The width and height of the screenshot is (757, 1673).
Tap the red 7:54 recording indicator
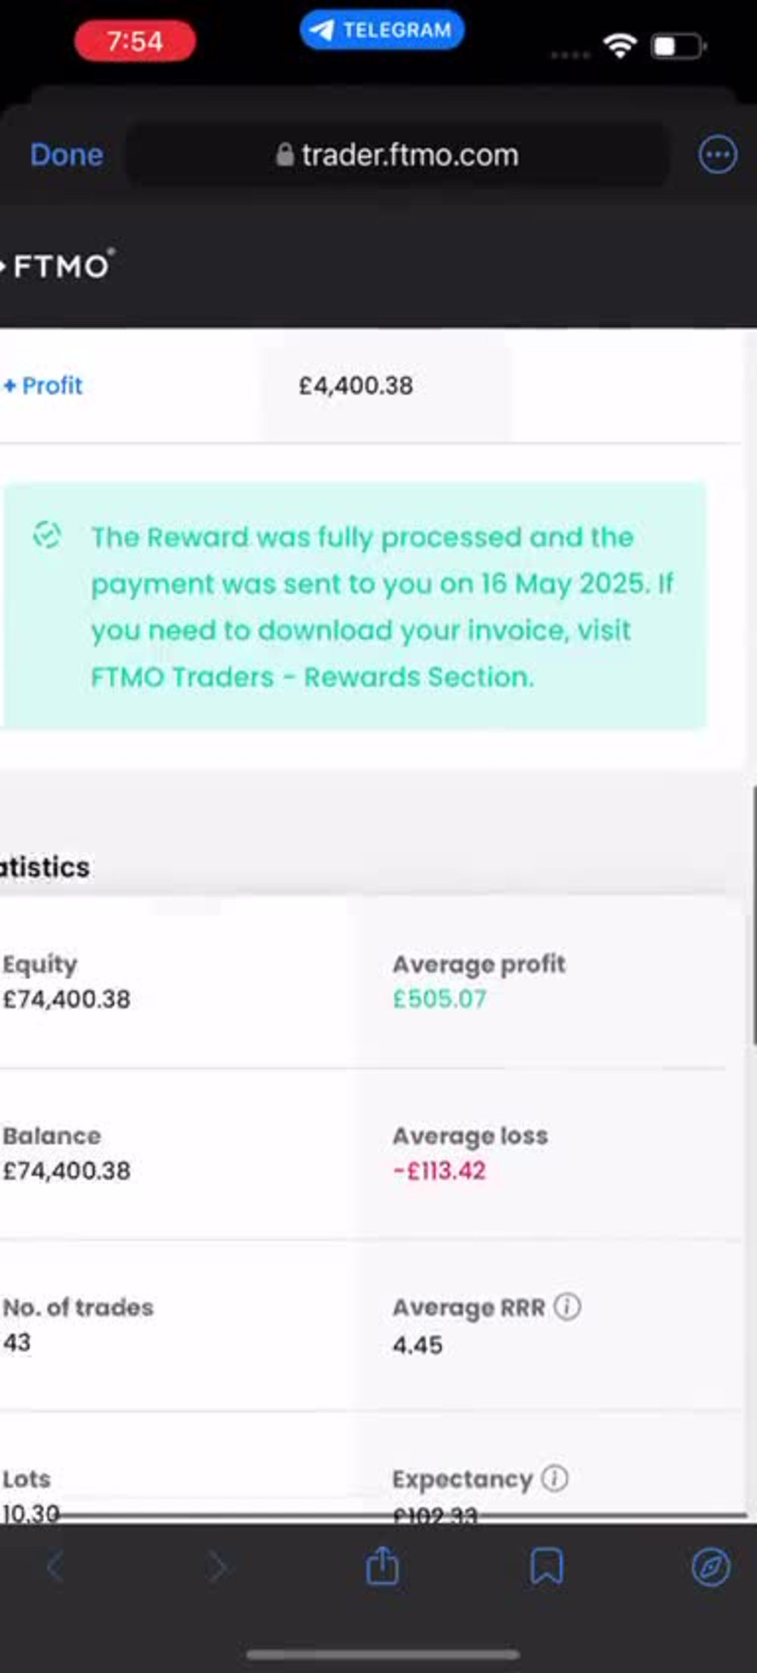[135, 41]
